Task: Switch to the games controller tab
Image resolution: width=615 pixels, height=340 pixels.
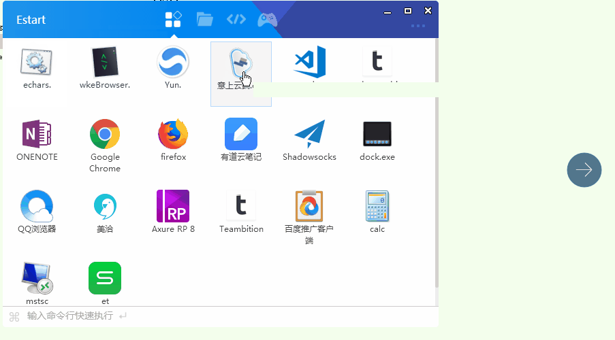Action: pyautogui.click(x=267, y=20)
